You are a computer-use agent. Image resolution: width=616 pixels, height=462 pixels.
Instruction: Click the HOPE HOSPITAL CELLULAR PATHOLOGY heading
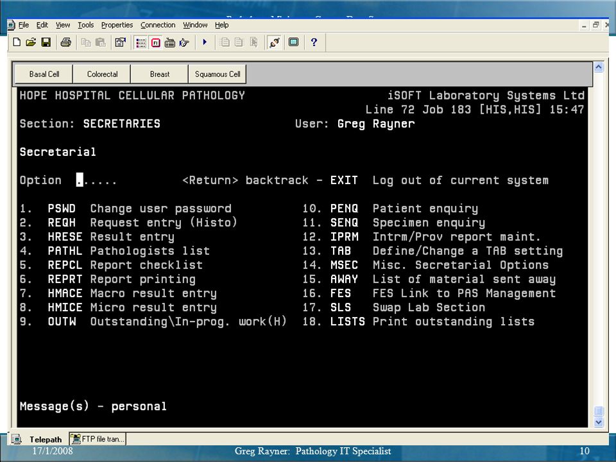point(132,96)
